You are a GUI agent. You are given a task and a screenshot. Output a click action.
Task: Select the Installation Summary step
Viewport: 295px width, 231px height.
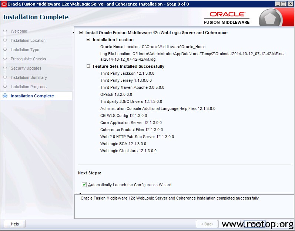pos(29,77)
